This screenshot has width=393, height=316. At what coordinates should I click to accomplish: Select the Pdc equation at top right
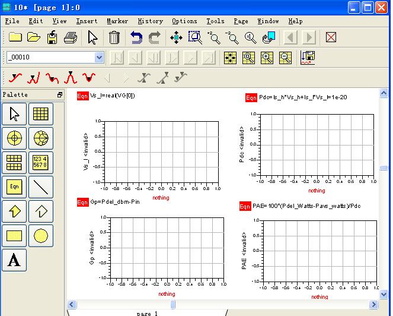(296, 97)
